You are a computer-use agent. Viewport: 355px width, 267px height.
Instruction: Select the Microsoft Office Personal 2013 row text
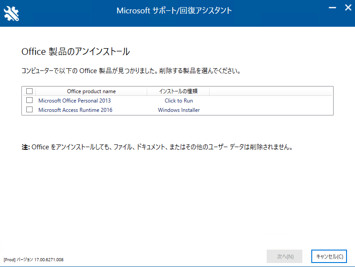pos(74,101)
